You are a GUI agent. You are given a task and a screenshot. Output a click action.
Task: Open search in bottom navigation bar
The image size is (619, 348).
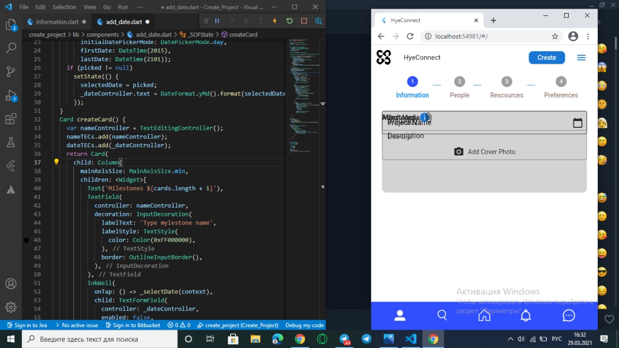pos(442,316)
